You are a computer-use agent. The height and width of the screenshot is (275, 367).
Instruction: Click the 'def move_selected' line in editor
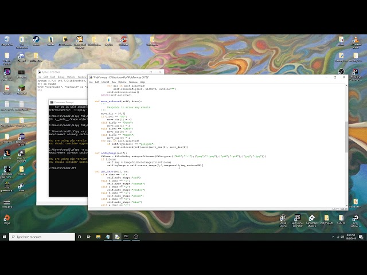pyautogui.click(x=119, y=101)
